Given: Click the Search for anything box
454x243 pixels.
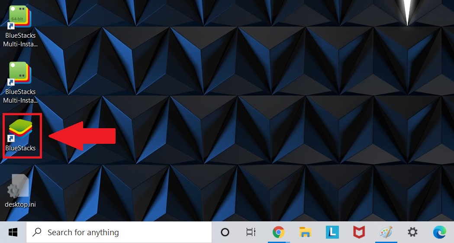Looking at the screenshot, I should click(x=119, y=232).
